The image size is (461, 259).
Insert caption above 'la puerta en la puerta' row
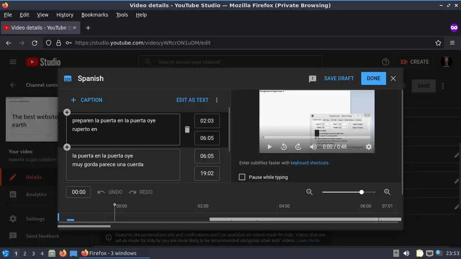tap(67, 147)
